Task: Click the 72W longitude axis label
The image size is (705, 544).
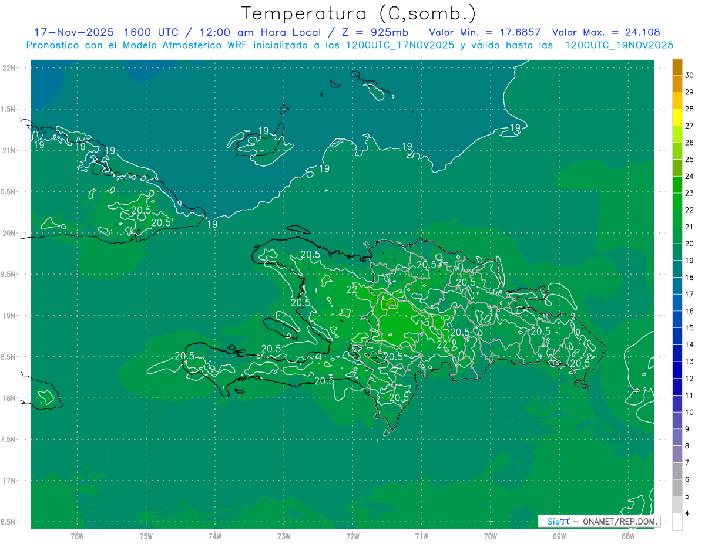Action: click(352, 536)
